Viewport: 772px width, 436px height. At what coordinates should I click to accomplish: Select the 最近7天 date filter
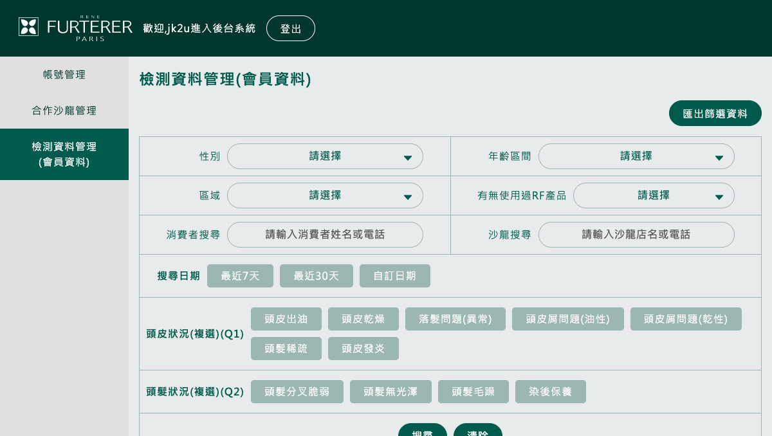click(240, 275)
